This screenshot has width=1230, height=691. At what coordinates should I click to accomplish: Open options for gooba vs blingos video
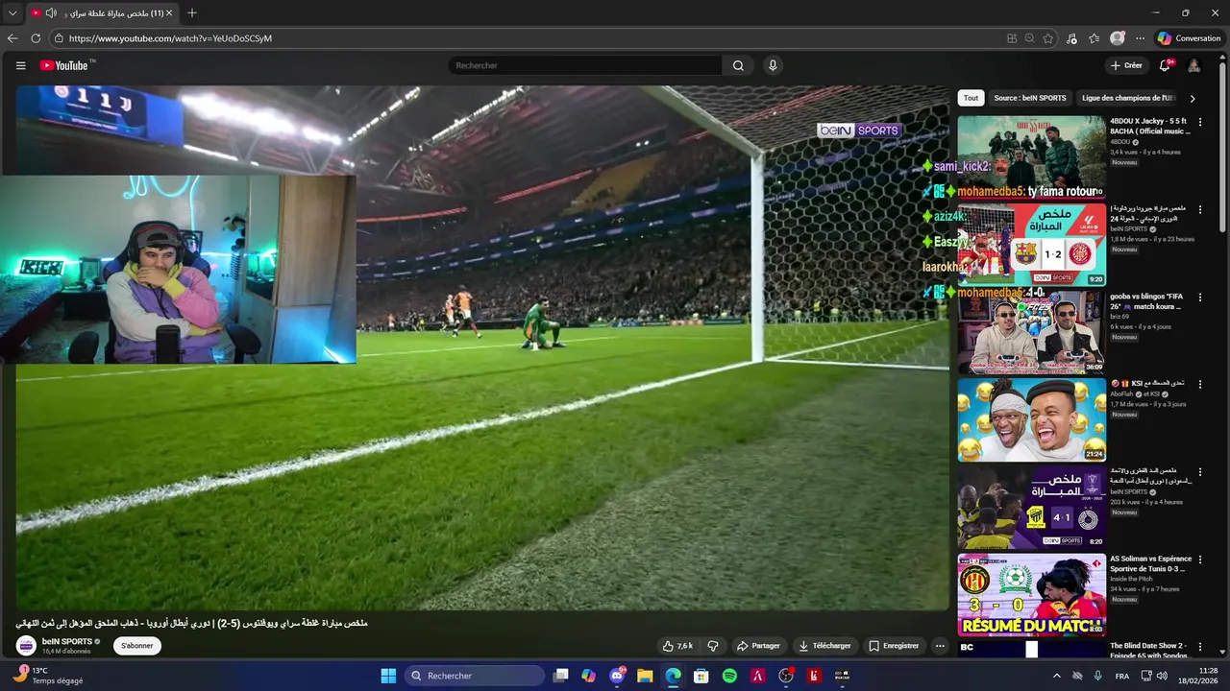click(x=1199, y=297)
